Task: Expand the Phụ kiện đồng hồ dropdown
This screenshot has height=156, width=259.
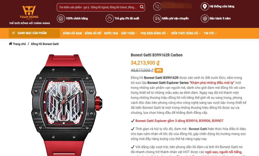Action: (154, 33)
